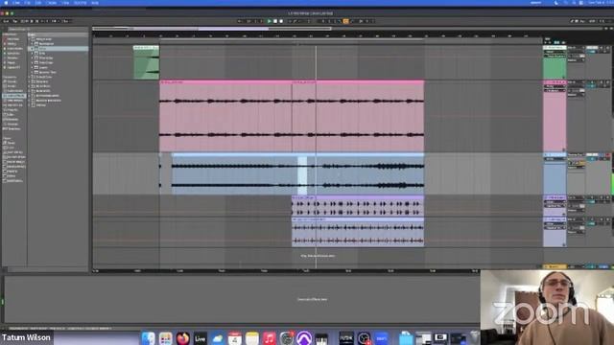Image resolution: width=614 pixels, height=345 pixels.
Task: Arm recording with the transport Record button
Action: [x=281, y=21]
